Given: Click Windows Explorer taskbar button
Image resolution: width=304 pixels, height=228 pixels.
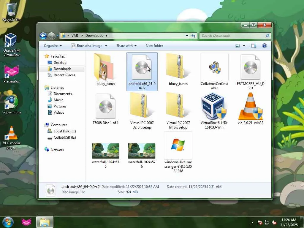Looking at the screenshot, I should 45,222.
